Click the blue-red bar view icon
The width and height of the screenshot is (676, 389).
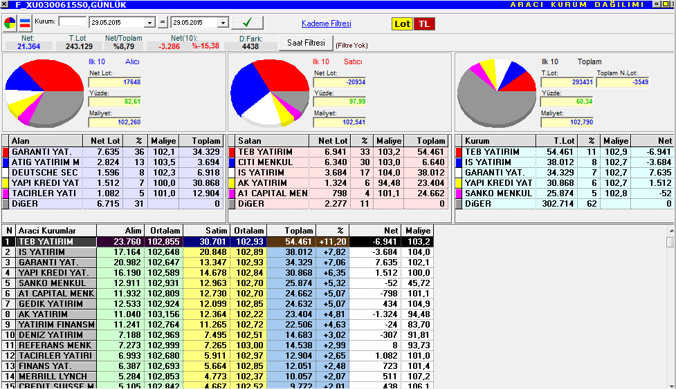tap(26, 23)
